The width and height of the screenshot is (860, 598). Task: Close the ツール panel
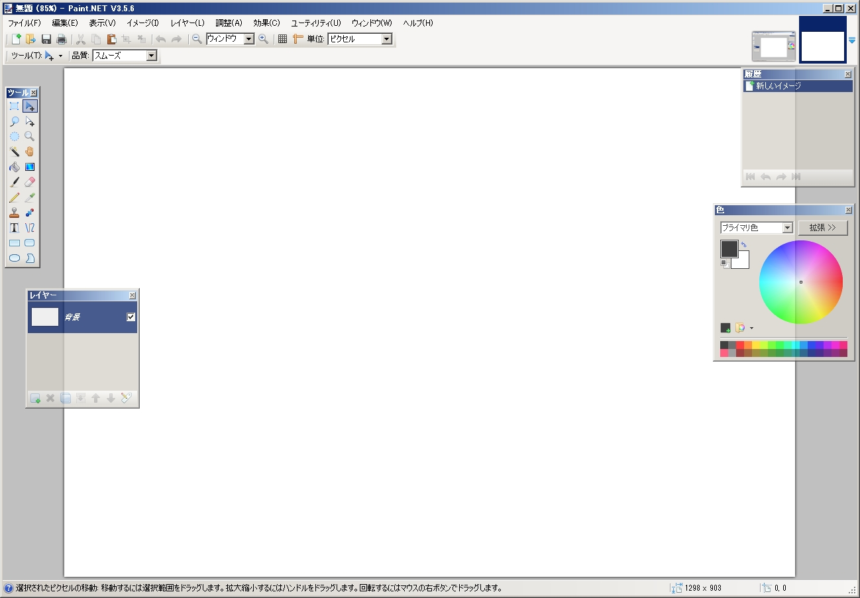click(x=34, y=93)
